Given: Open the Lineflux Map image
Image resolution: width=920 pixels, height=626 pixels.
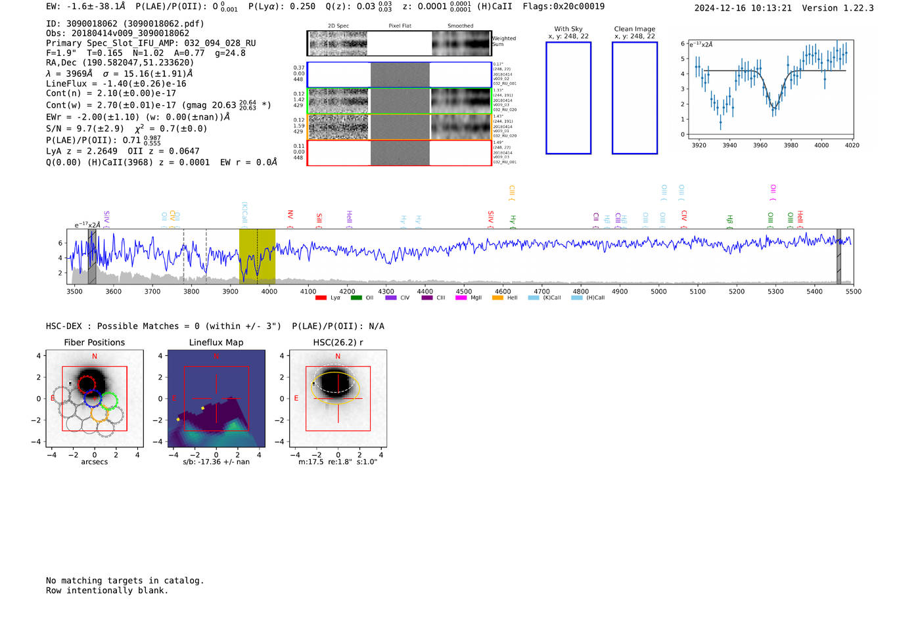Looking at the screenshot, I should (216, 398).
